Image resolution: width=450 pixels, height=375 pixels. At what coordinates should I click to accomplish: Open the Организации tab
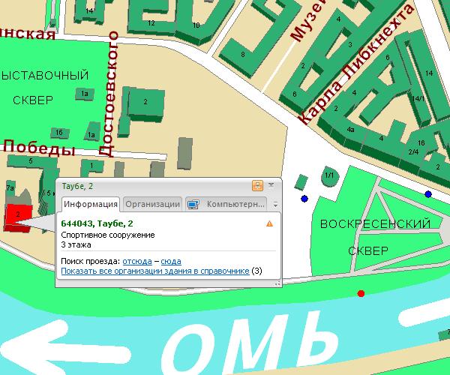(153, 204)
